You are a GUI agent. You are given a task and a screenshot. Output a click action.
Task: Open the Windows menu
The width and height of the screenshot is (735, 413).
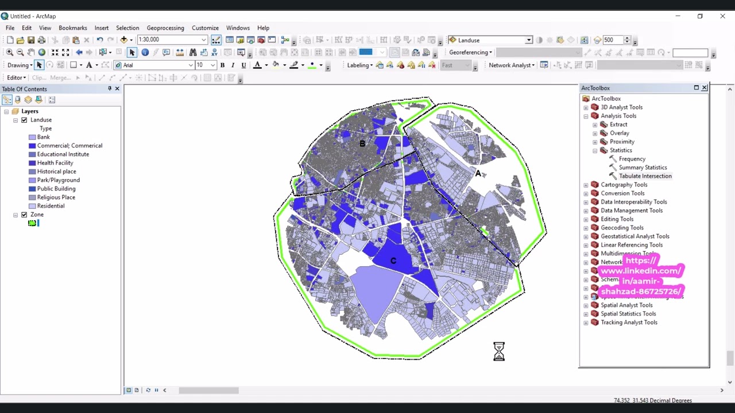pos(238,28)
